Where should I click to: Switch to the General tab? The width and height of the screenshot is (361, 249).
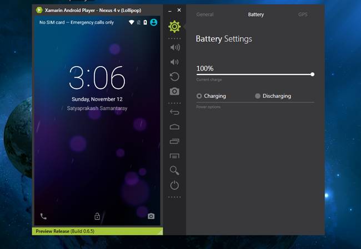point(205,14)
